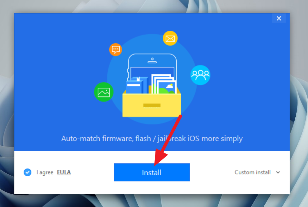Uncheck the I agree checkbox
Viewport: 308px width, 207px height.
28,172
